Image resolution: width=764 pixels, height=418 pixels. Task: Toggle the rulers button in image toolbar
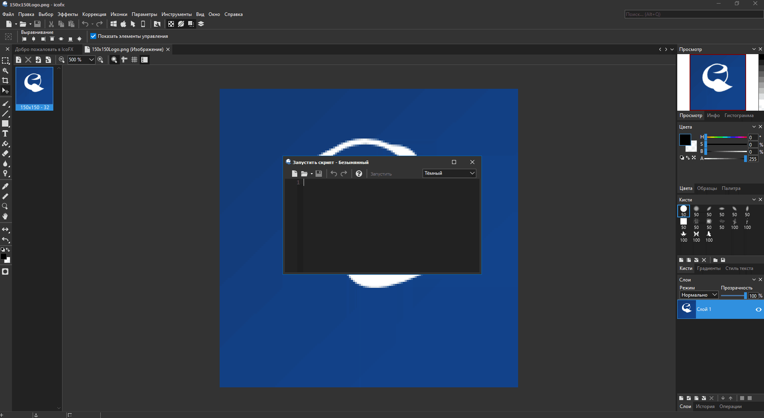tap(125, 60)
